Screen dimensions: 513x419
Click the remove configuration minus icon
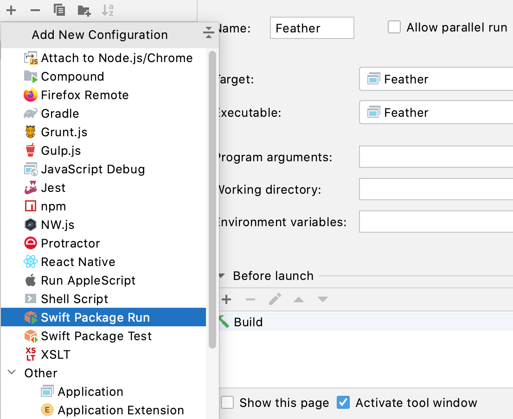tap(35, 10)
